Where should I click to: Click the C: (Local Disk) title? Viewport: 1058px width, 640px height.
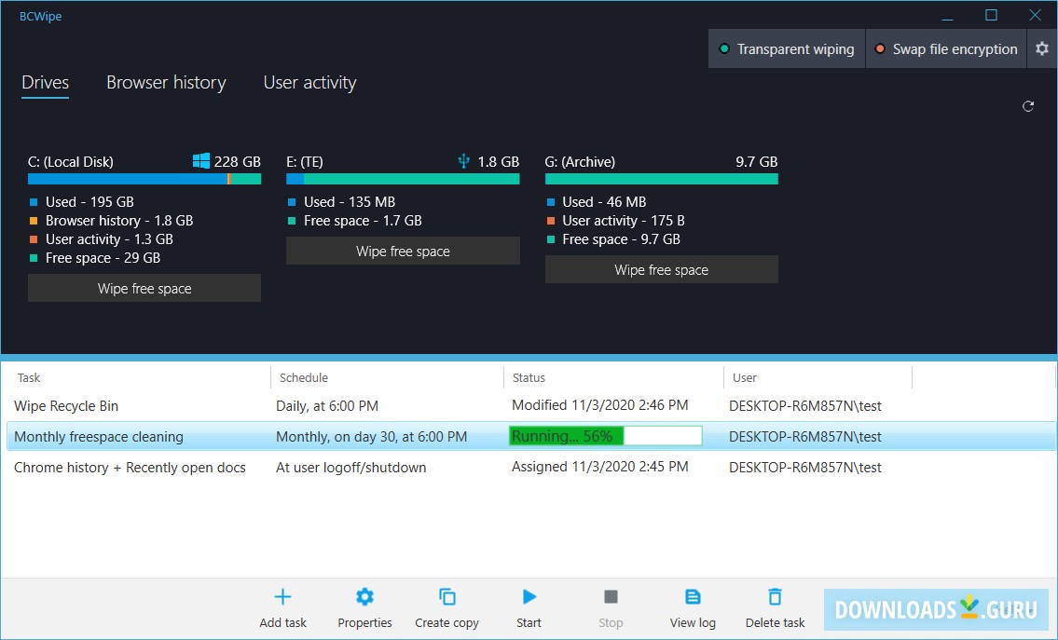(x=70, y=162)
